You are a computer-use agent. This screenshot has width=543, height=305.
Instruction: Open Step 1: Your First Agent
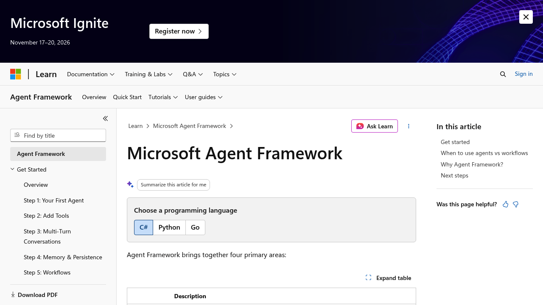pyautogui.click(x=54, y=200)
